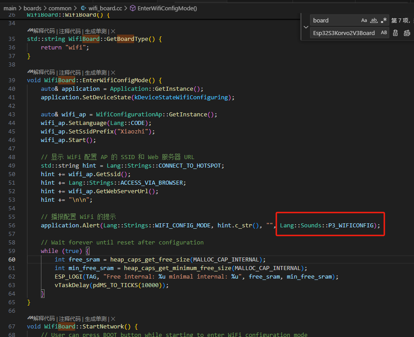The image size is (414, 337).
Task: Collapse the replace row with chevron
Action: (x=305, y=27)
